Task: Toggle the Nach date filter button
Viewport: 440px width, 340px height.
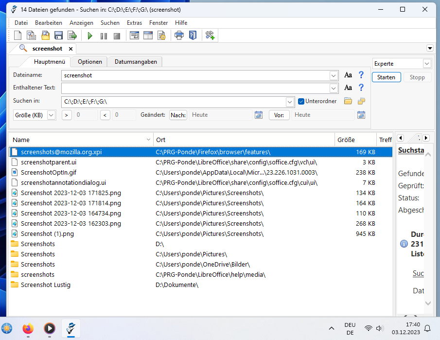Action: coord(178,115)
